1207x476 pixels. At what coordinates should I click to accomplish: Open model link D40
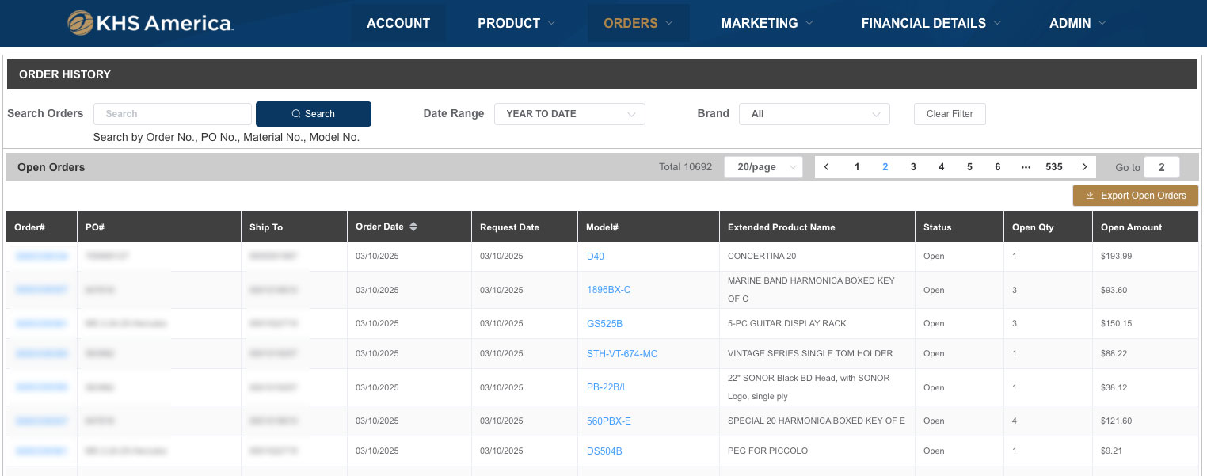(x=595, y=257)
